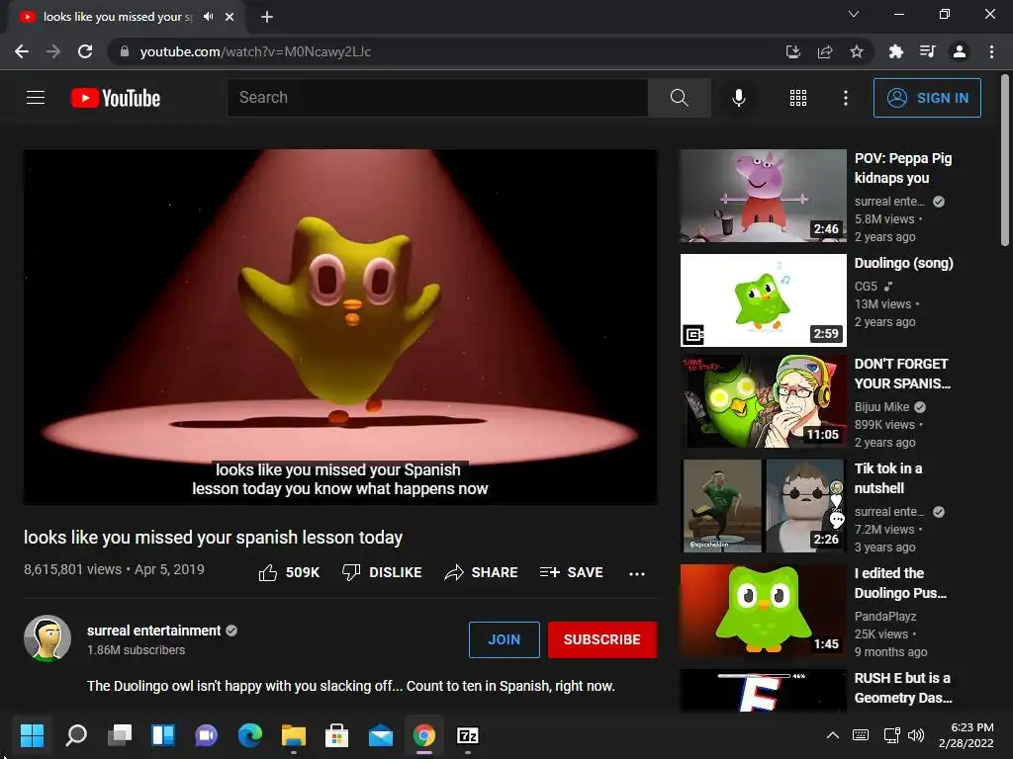Open Mail app from taskbar
This screenshot has height=759, width=1013.
click(381, 735)
